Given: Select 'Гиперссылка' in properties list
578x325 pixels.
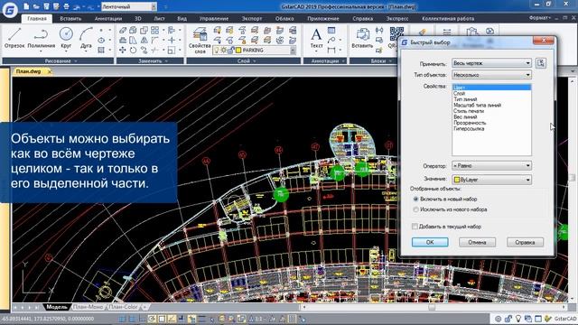Looking at the screenshot, I should (x=469, y=128).
